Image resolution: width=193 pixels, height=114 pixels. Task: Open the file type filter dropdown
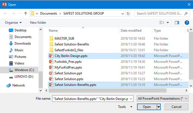point(163,99)
